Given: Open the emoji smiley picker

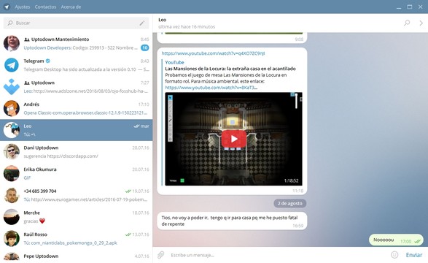Looking at the screenshot, I should click(x=394, y=255).
